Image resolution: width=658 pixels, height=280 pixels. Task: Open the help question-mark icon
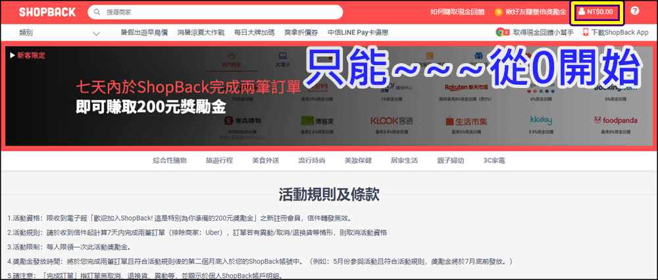635,11
